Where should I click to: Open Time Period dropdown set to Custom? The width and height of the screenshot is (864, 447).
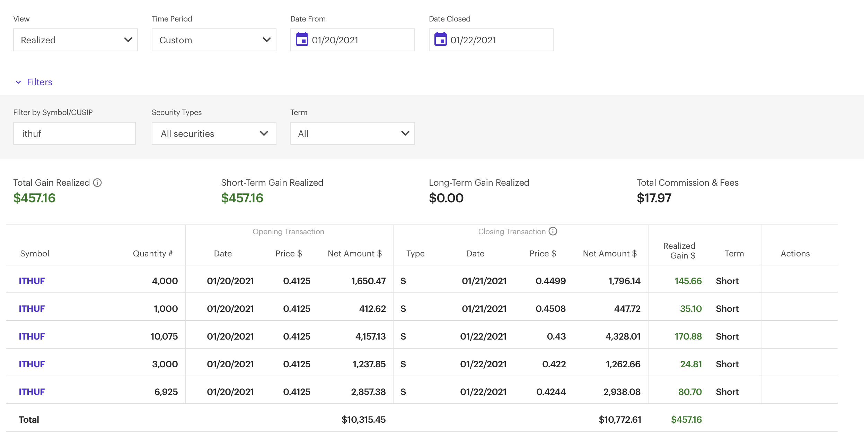coord(214,40)
